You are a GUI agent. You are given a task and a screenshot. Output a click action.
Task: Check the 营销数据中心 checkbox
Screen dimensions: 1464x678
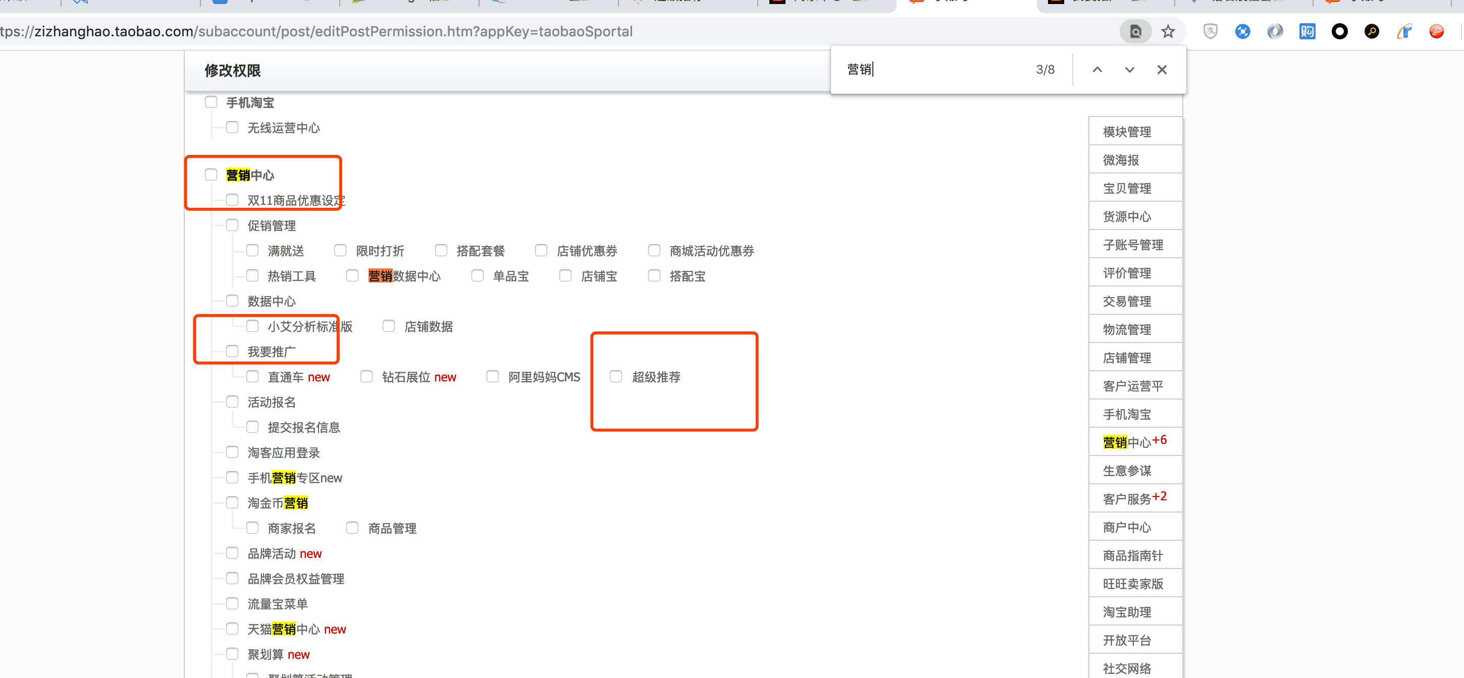click(x=352, y=275)
